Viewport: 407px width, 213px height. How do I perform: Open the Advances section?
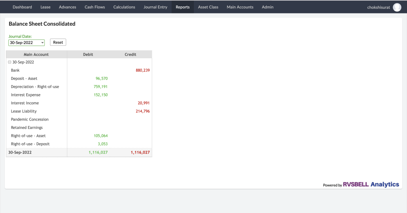pyautogui.click(x=68, y=7)
